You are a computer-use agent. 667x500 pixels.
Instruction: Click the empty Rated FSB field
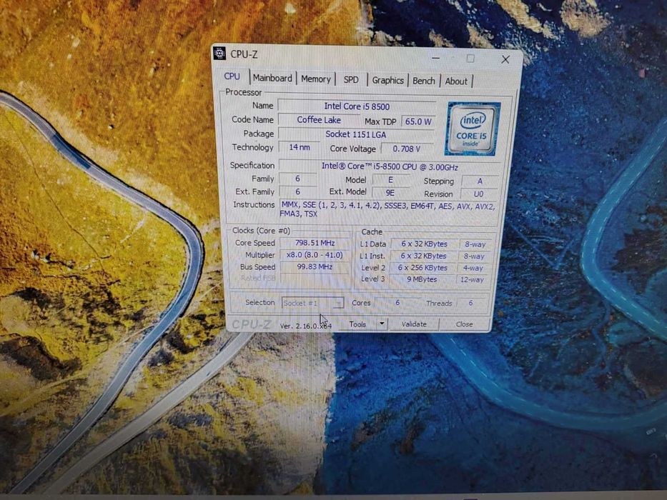tap(315, 278)
